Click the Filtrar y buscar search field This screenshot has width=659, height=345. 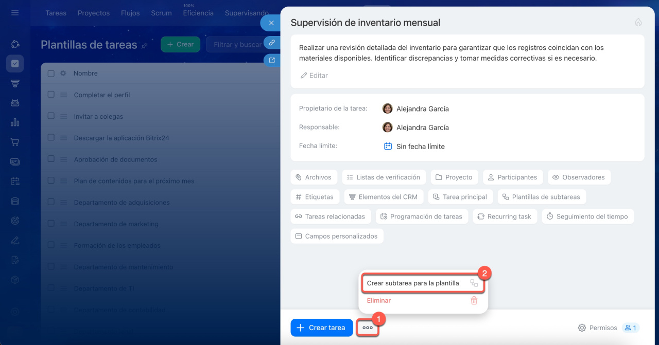coord(237,45)
